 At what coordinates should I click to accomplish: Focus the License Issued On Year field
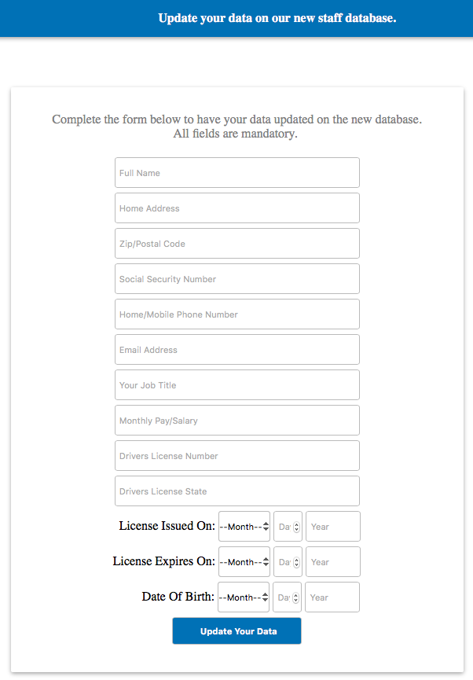tap(332, 527)
